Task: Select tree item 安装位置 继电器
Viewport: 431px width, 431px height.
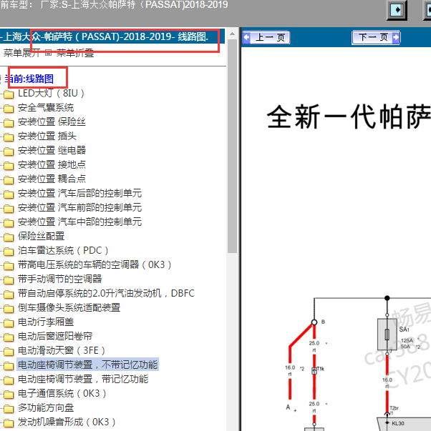Action: (x=52, y=150)
